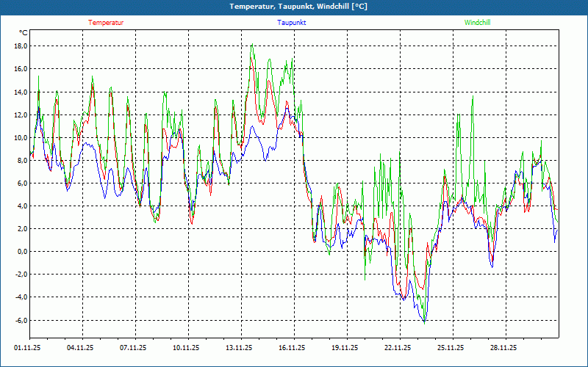The width and height of the screenshot is (588, 367).
Task: Select the 04.11.25 date label
Action: click(80, 349)
